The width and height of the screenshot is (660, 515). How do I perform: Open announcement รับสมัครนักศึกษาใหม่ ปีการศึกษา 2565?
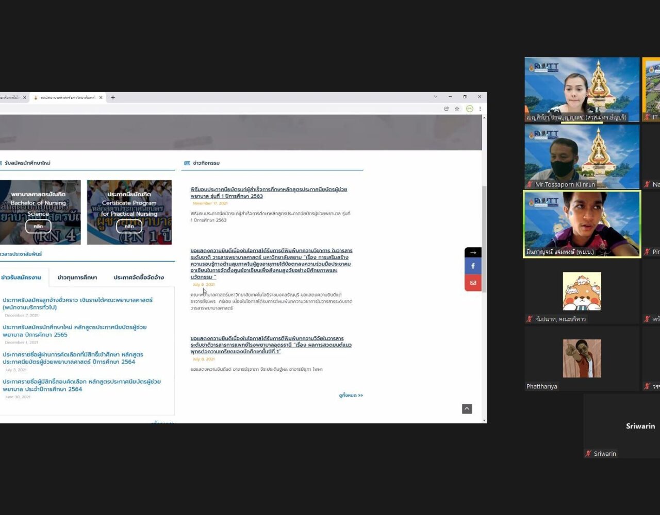(x=75, y=331)
